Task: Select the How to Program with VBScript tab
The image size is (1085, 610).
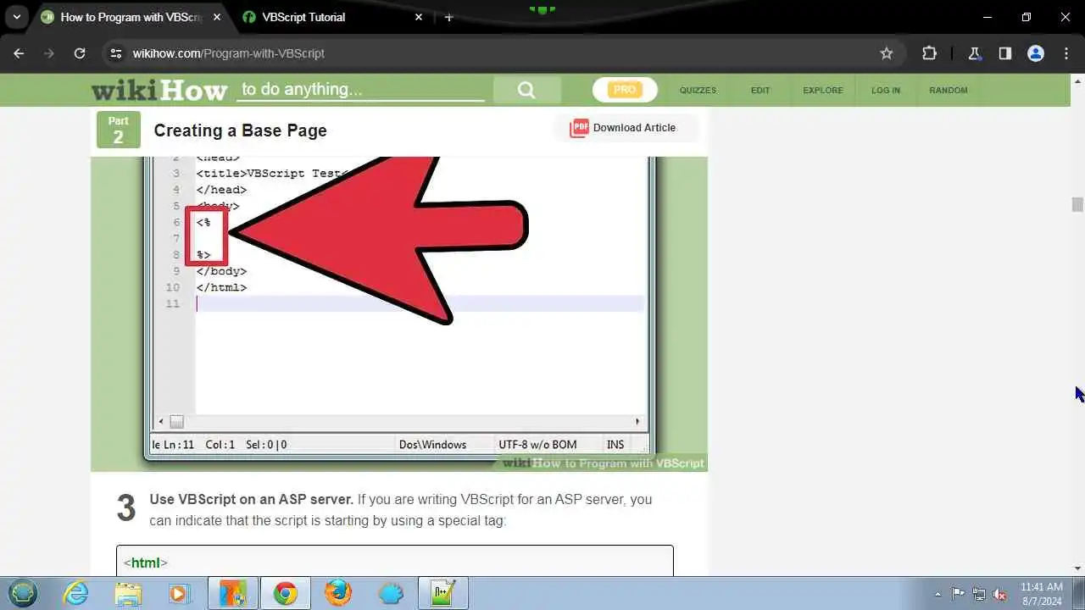Action: pos(131,17)
